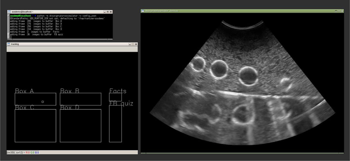Viewport: 350px width, 161px height.
Task: Close the sksurgerytorsosimulator demo window
Action: point(342,11)
